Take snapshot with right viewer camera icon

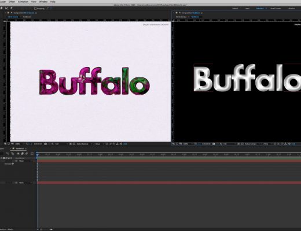click(x=214, y=144)
